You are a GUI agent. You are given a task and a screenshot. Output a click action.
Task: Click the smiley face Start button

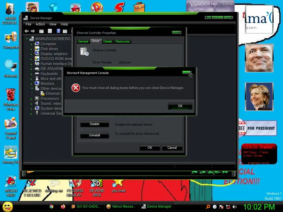7,206
